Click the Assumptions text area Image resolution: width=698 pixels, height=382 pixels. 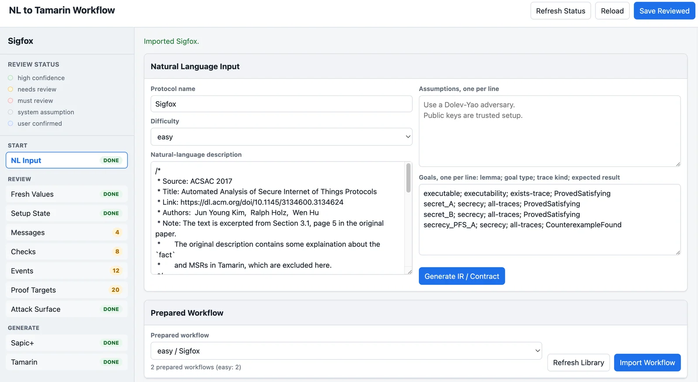click(x=550, y=131)
